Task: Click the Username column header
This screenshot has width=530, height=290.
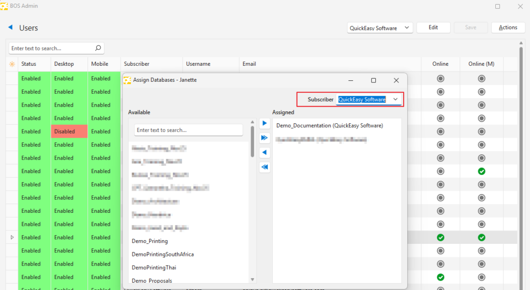Action: 198,64
